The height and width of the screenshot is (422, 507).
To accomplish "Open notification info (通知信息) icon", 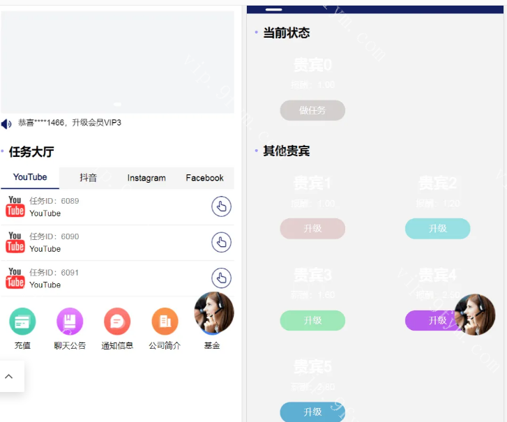I will [x=117, y=322].
